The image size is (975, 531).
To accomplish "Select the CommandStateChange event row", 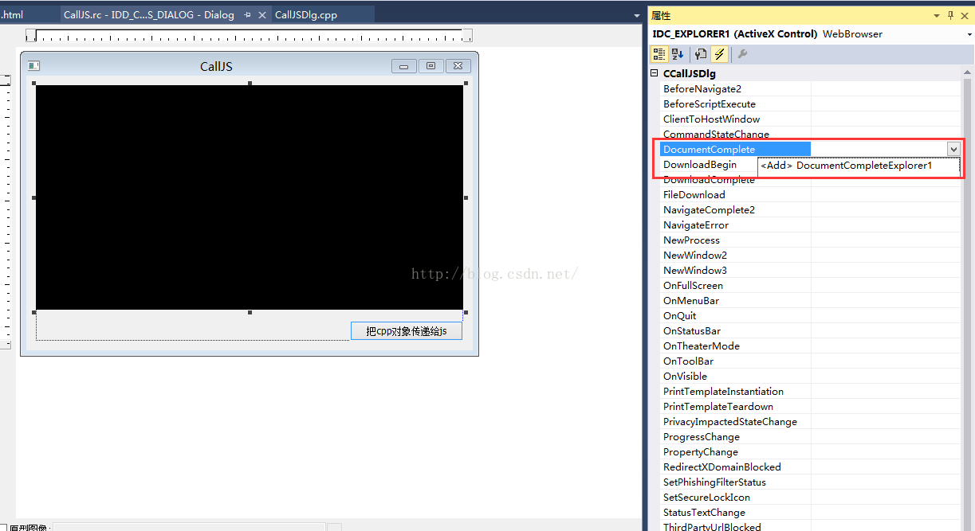I will [810, 135].
